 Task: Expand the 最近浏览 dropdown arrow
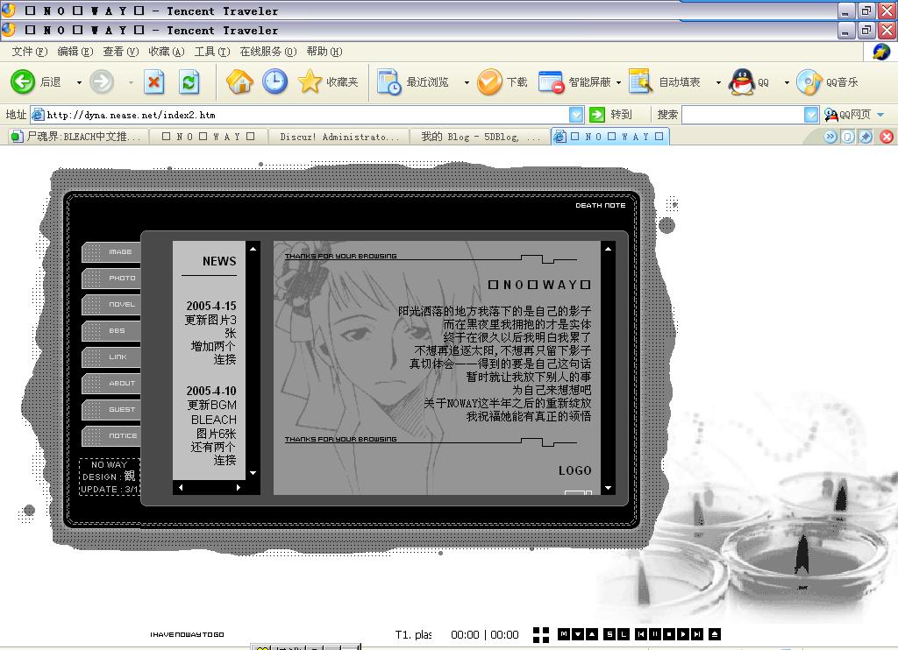coord(467,82)
